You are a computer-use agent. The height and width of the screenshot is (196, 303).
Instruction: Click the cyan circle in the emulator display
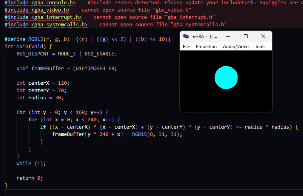[x=226, y=77]
